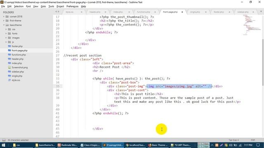The image size is (264, 148).
Task: Open the Goto menu
Action: click(x=43, y=7)
